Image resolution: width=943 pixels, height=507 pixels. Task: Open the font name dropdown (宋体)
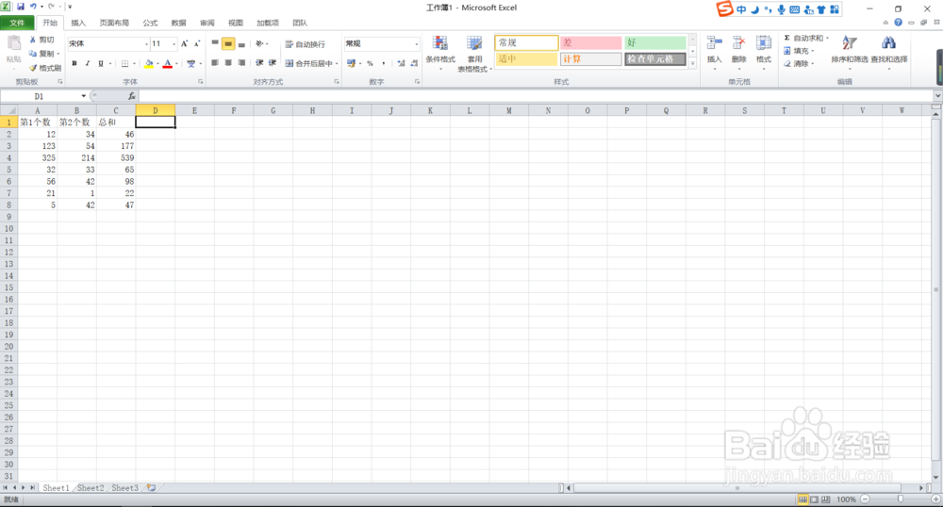pyautogui.click(x=146, y=44)
